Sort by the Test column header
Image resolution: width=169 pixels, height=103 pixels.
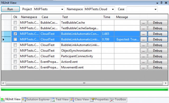(x=81, y=17)
